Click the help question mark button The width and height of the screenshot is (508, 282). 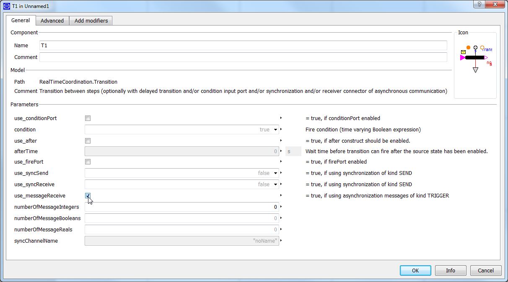[479, 4]
